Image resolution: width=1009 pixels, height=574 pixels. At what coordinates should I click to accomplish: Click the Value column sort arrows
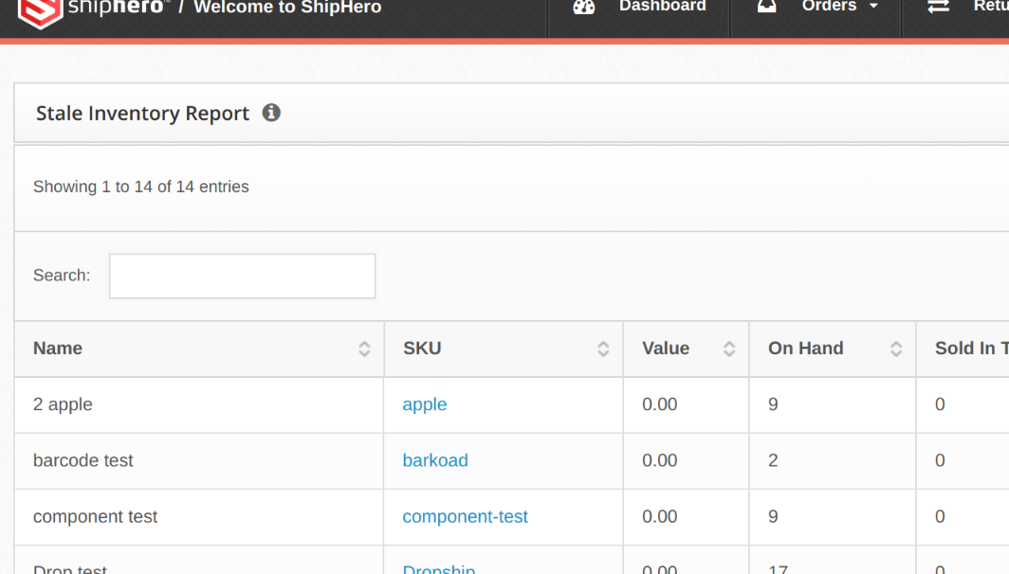[729, 349]
